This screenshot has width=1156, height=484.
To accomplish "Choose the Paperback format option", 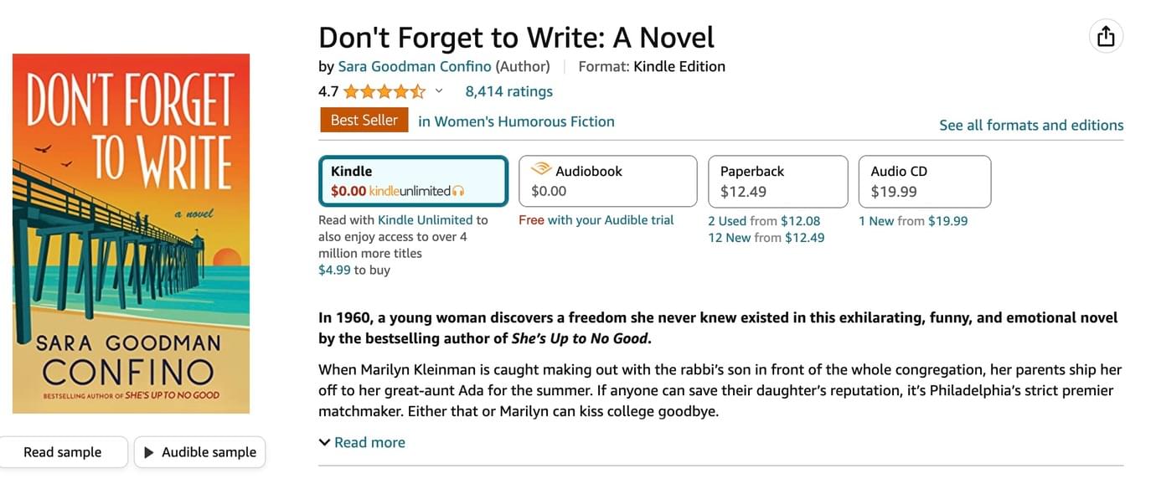I will [777, 181].
